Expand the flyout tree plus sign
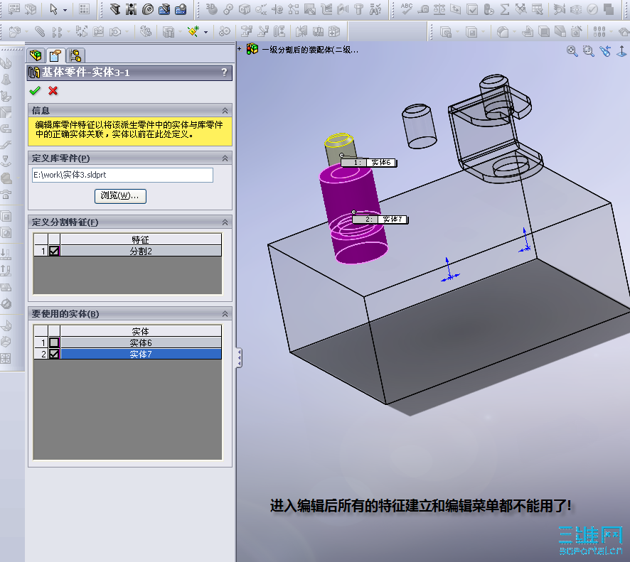The width and height of the screenshot is (630, 562). tap(240, 49)
